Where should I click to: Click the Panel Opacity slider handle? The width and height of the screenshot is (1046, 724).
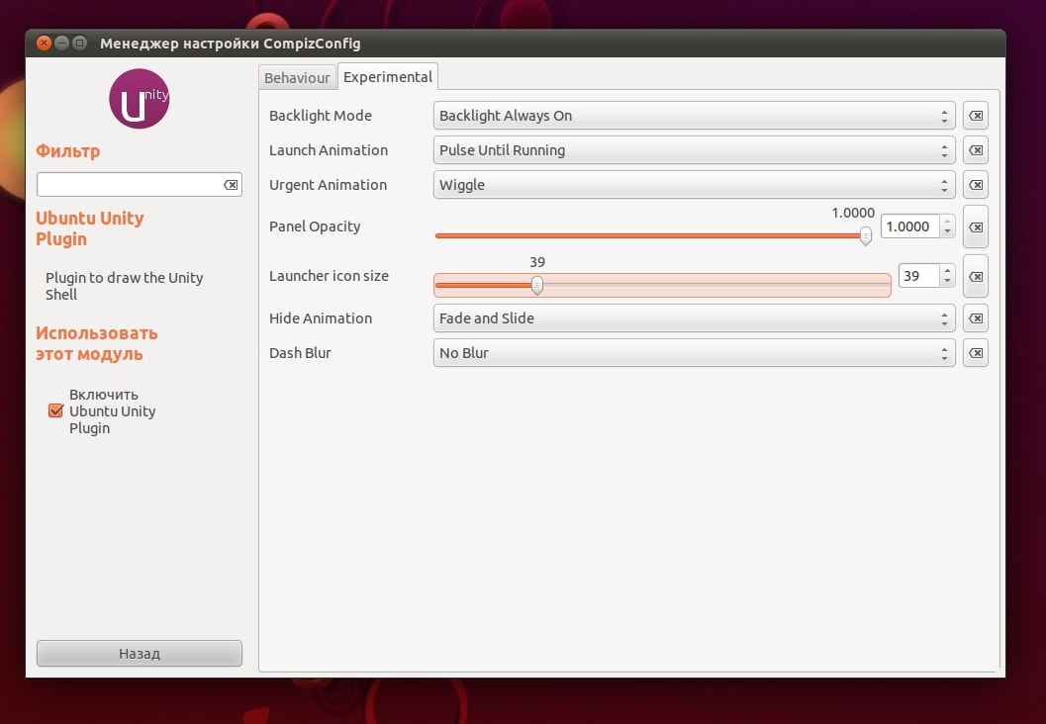coord(865,235)
